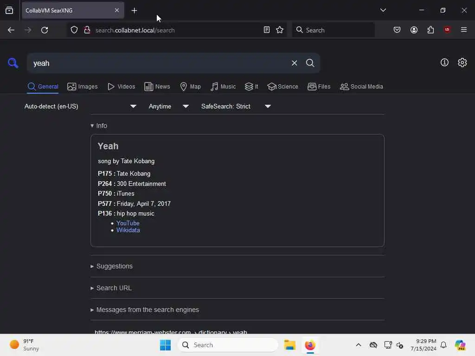Click the SearXNG magnifier logo
Viewport: 475px width, 356px height.
click(13, 63)
